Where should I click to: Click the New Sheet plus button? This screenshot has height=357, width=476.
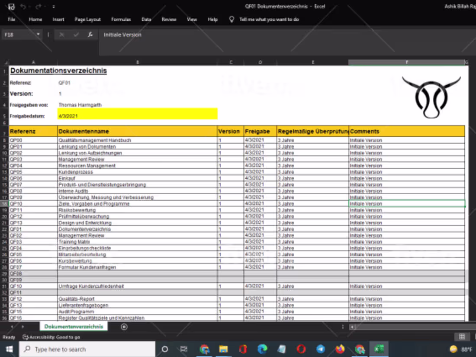click(x=124, y=327)
